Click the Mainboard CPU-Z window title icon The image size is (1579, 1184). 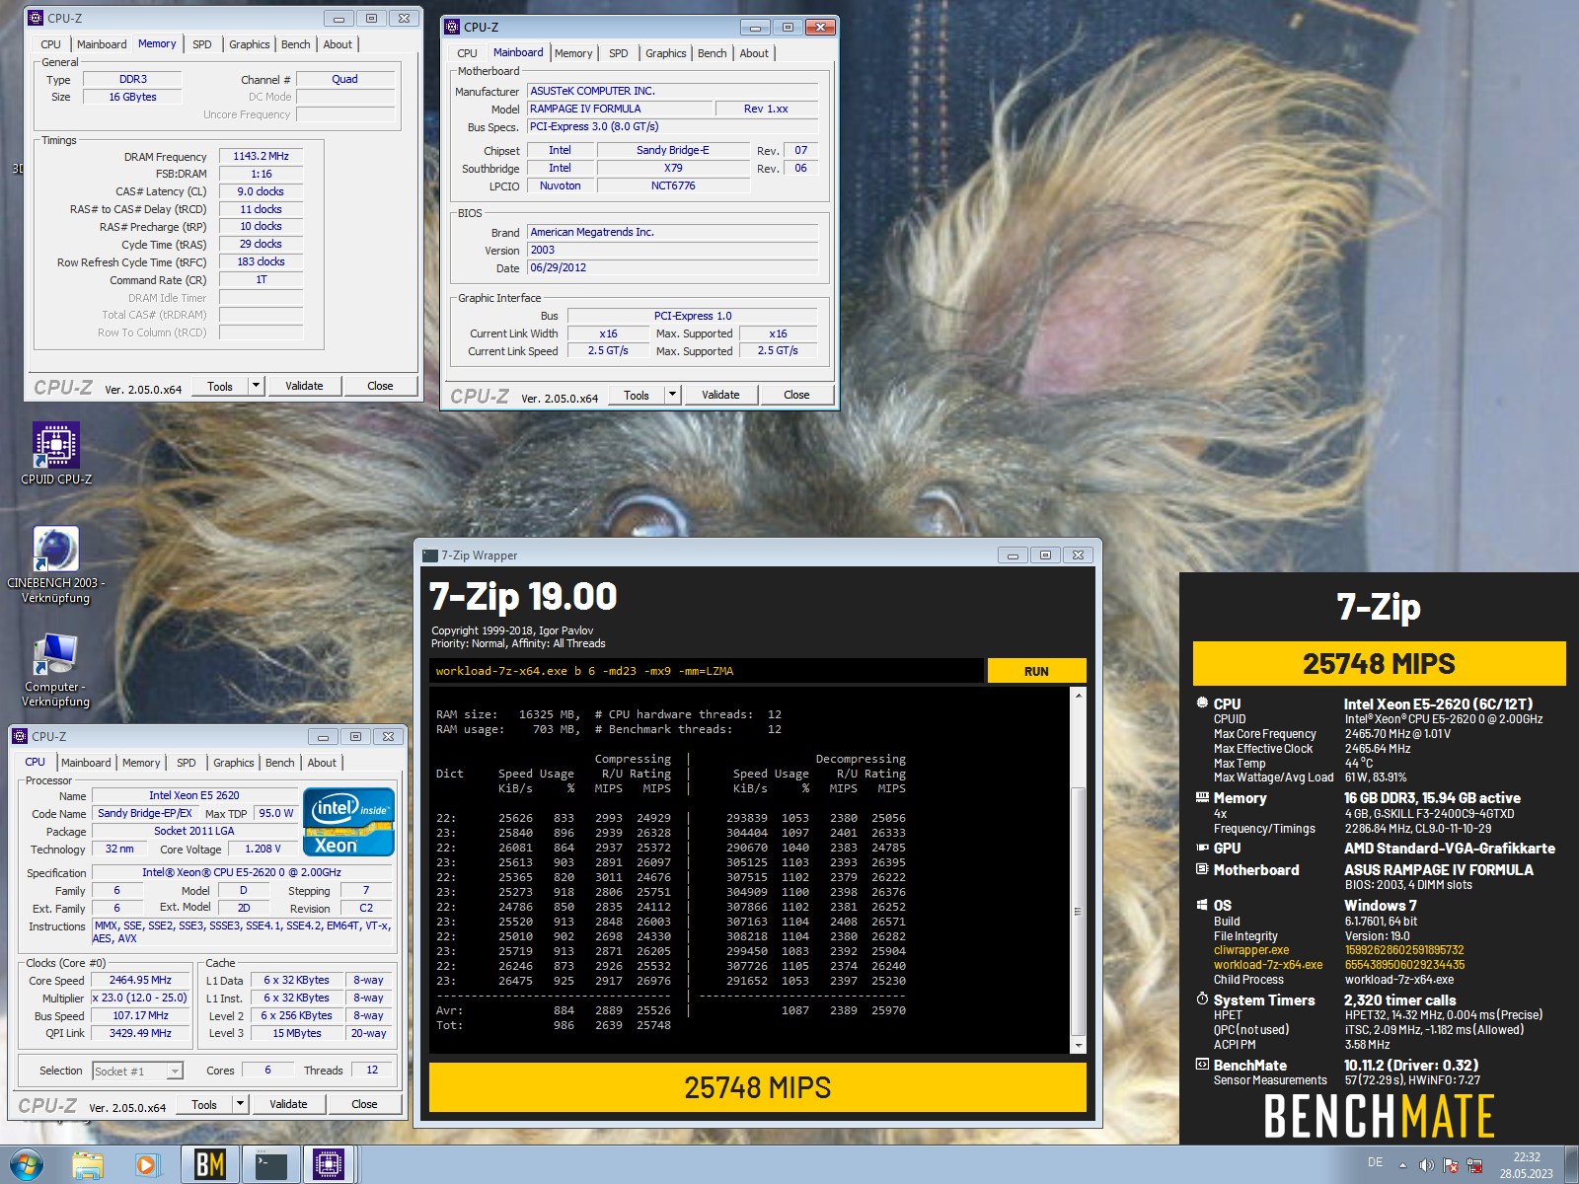(x=452, y=27)
